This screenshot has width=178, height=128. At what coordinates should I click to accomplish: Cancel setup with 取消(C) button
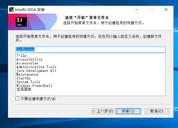[x=157, y=111]
